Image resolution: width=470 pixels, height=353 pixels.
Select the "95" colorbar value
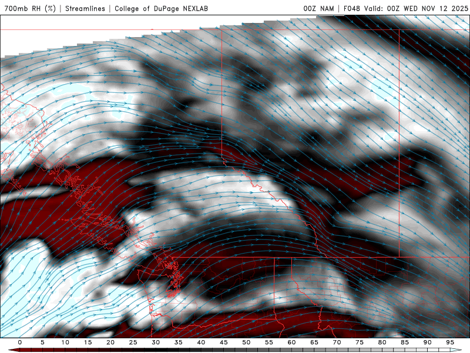point(450,342)
